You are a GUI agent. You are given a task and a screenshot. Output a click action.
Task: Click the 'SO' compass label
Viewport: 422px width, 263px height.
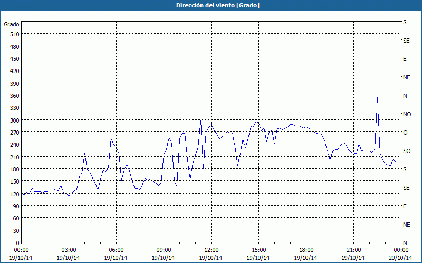(407, 151)
